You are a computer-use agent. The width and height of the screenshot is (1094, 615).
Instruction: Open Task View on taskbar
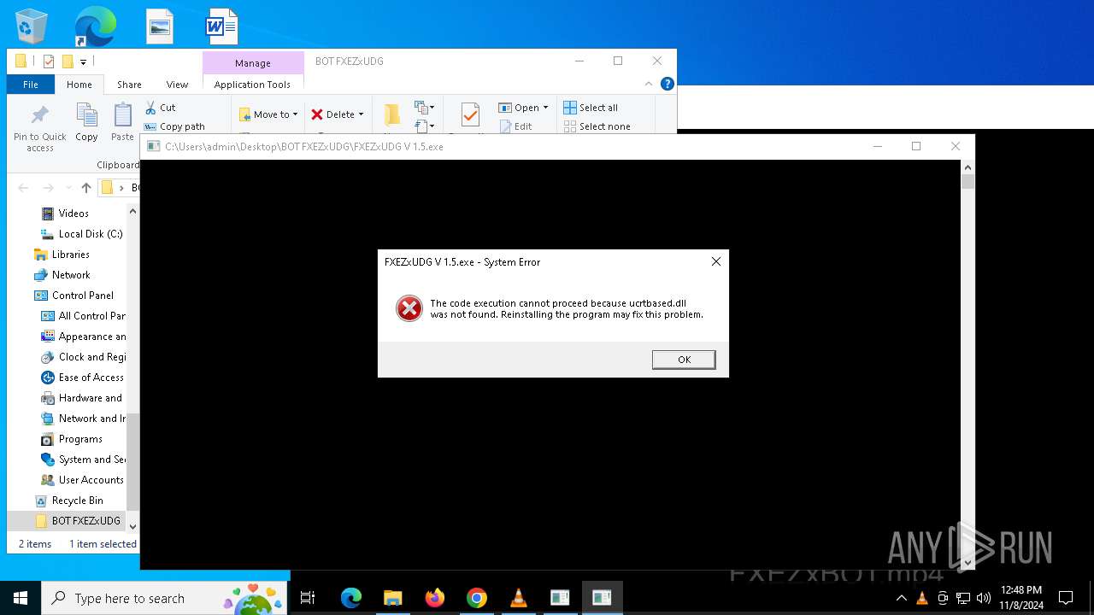pyautogui.click(x=308, y=598)
